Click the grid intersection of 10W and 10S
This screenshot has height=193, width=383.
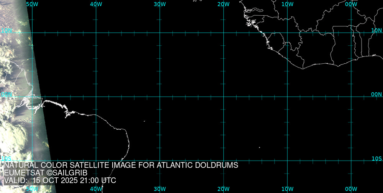pyautogui.click(x=287, y=161)
